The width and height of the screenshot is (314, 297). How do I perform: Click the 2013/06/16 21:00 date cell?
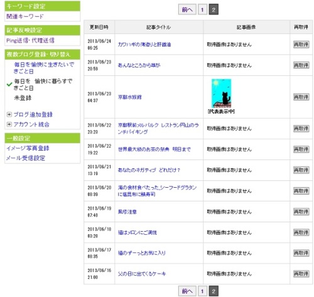[99, 274]
